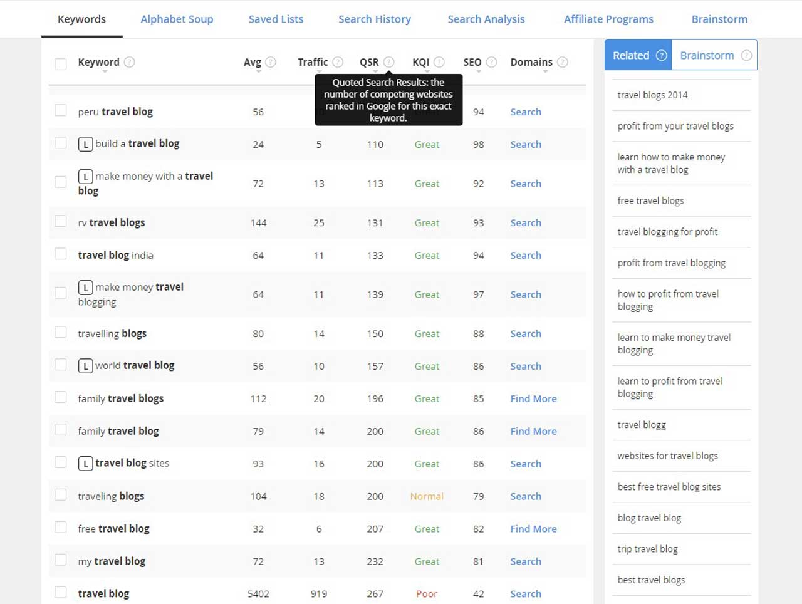Sort by the Keyword column arrow
This screenshot has height=604, width=802.
[105, 72]
